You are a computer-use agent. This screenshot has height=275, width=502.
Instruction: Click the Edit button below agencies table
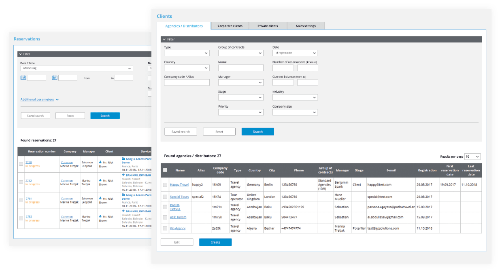click(177, 242)
